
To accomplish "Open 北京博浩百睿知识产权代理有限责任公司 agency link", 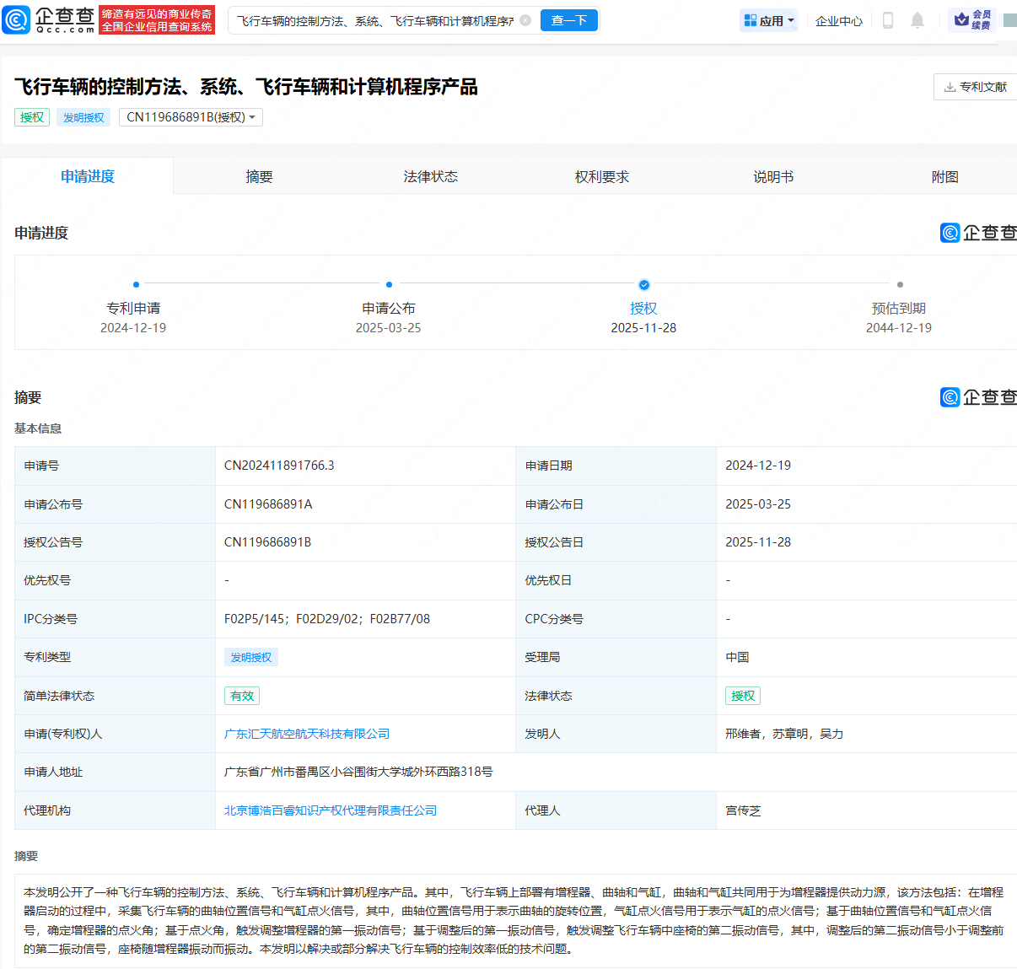I will click(x=331, y=810).
